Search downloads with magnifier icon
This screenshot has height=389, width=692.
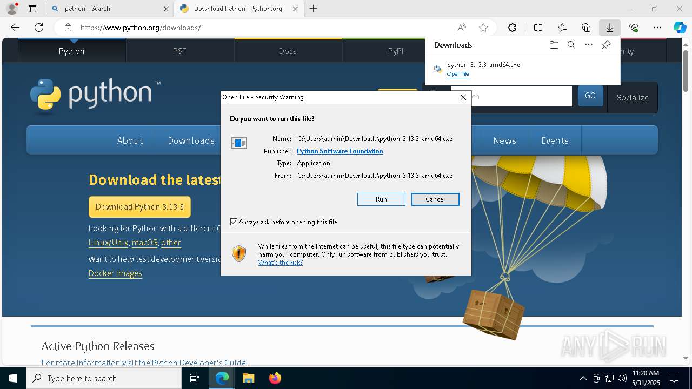(x=571, y=45)
